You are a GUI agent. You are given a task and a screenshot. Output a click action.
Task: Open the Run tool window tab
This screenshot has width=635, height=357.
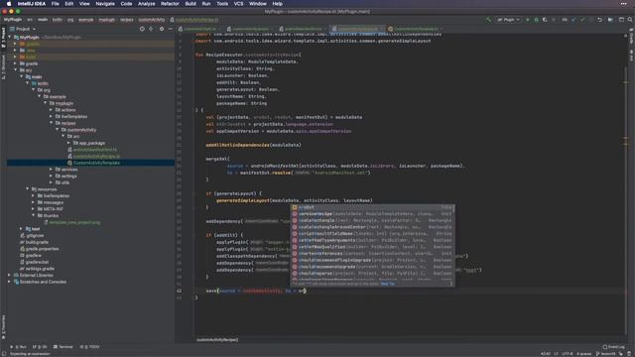(19, 347)
